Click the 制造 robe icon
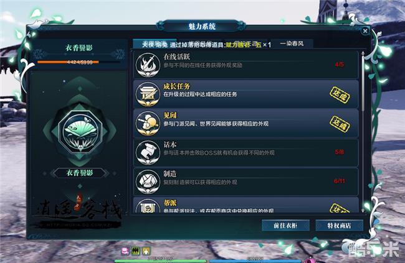Viewport: 405px width, 263px height. click(x=148, y=182)
